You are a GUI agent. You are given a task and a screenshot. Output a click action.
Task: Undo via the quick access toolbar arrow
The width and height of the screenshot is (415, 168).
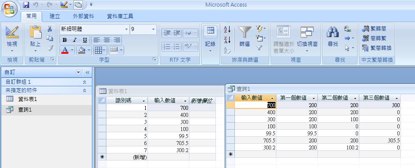click(x=36, y=4)
